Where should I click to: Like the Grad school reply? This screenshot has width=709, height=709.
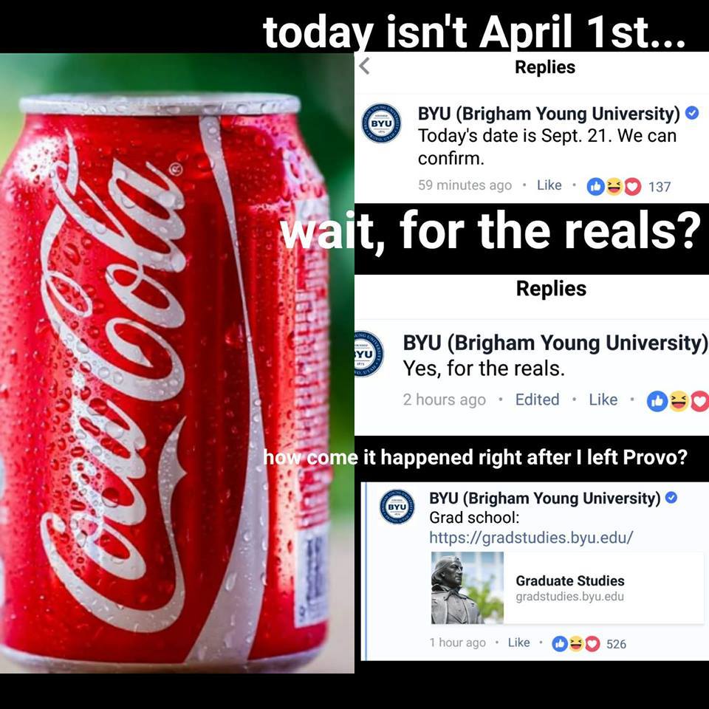tap(518, 643)
